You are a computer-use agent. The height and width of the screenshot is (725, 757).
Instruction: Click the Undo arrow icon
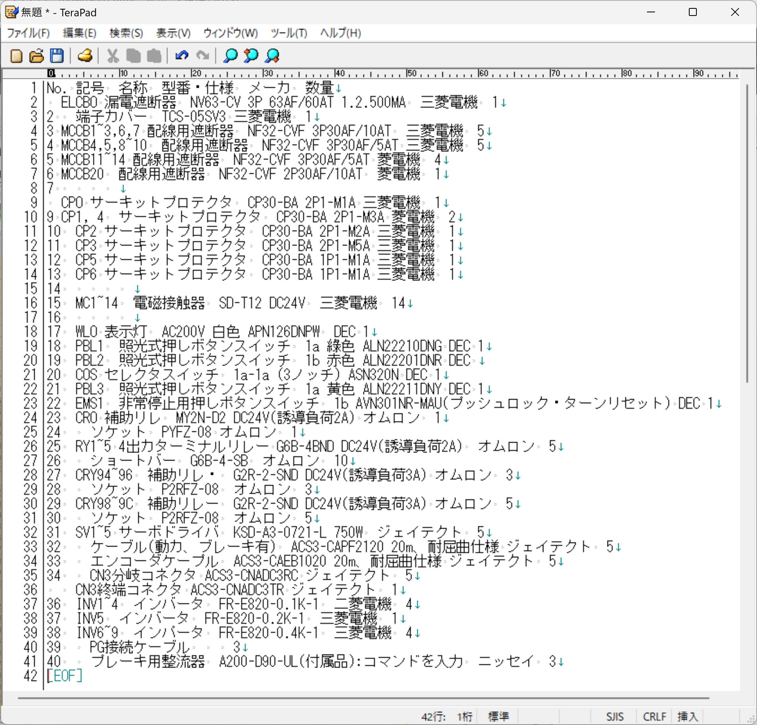pyautogui.click(x=182, y=56)
